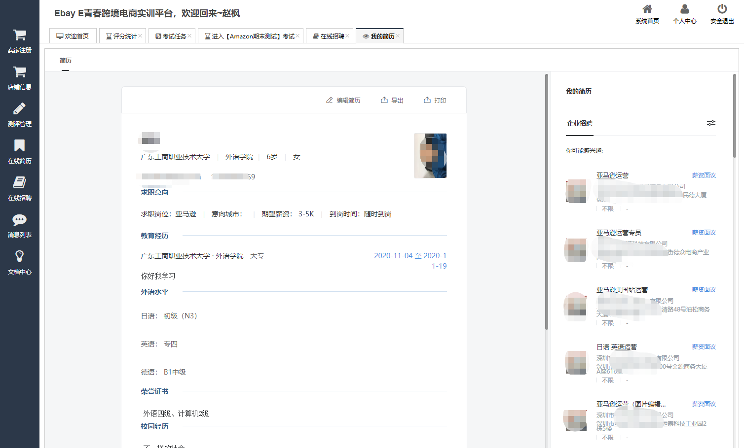Click 编辑简历 pencil icon
Screen dimensions: 744x448
tap(330, 100)
